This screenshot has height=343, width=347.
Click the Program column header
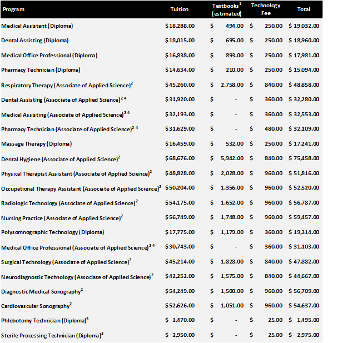pyautogui.click(x=13, y=9)
